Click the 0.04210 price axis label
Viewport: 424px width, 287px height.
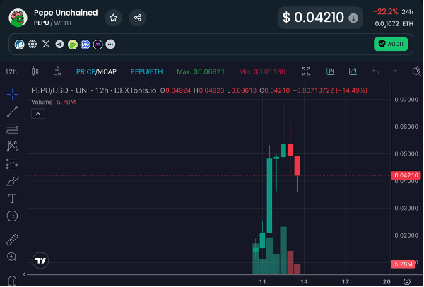click(406, 175)
